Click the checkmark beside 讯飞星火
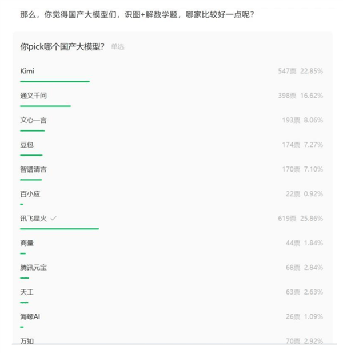This screenshot has width=343, height=353. coord(53,218)
